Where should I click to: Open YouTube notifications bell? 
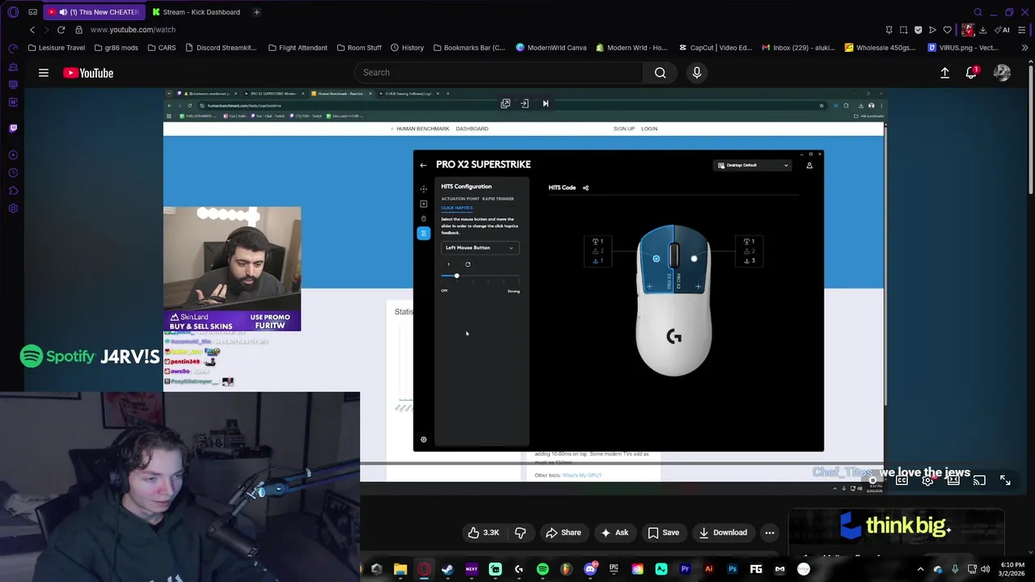tap(971, 73)
